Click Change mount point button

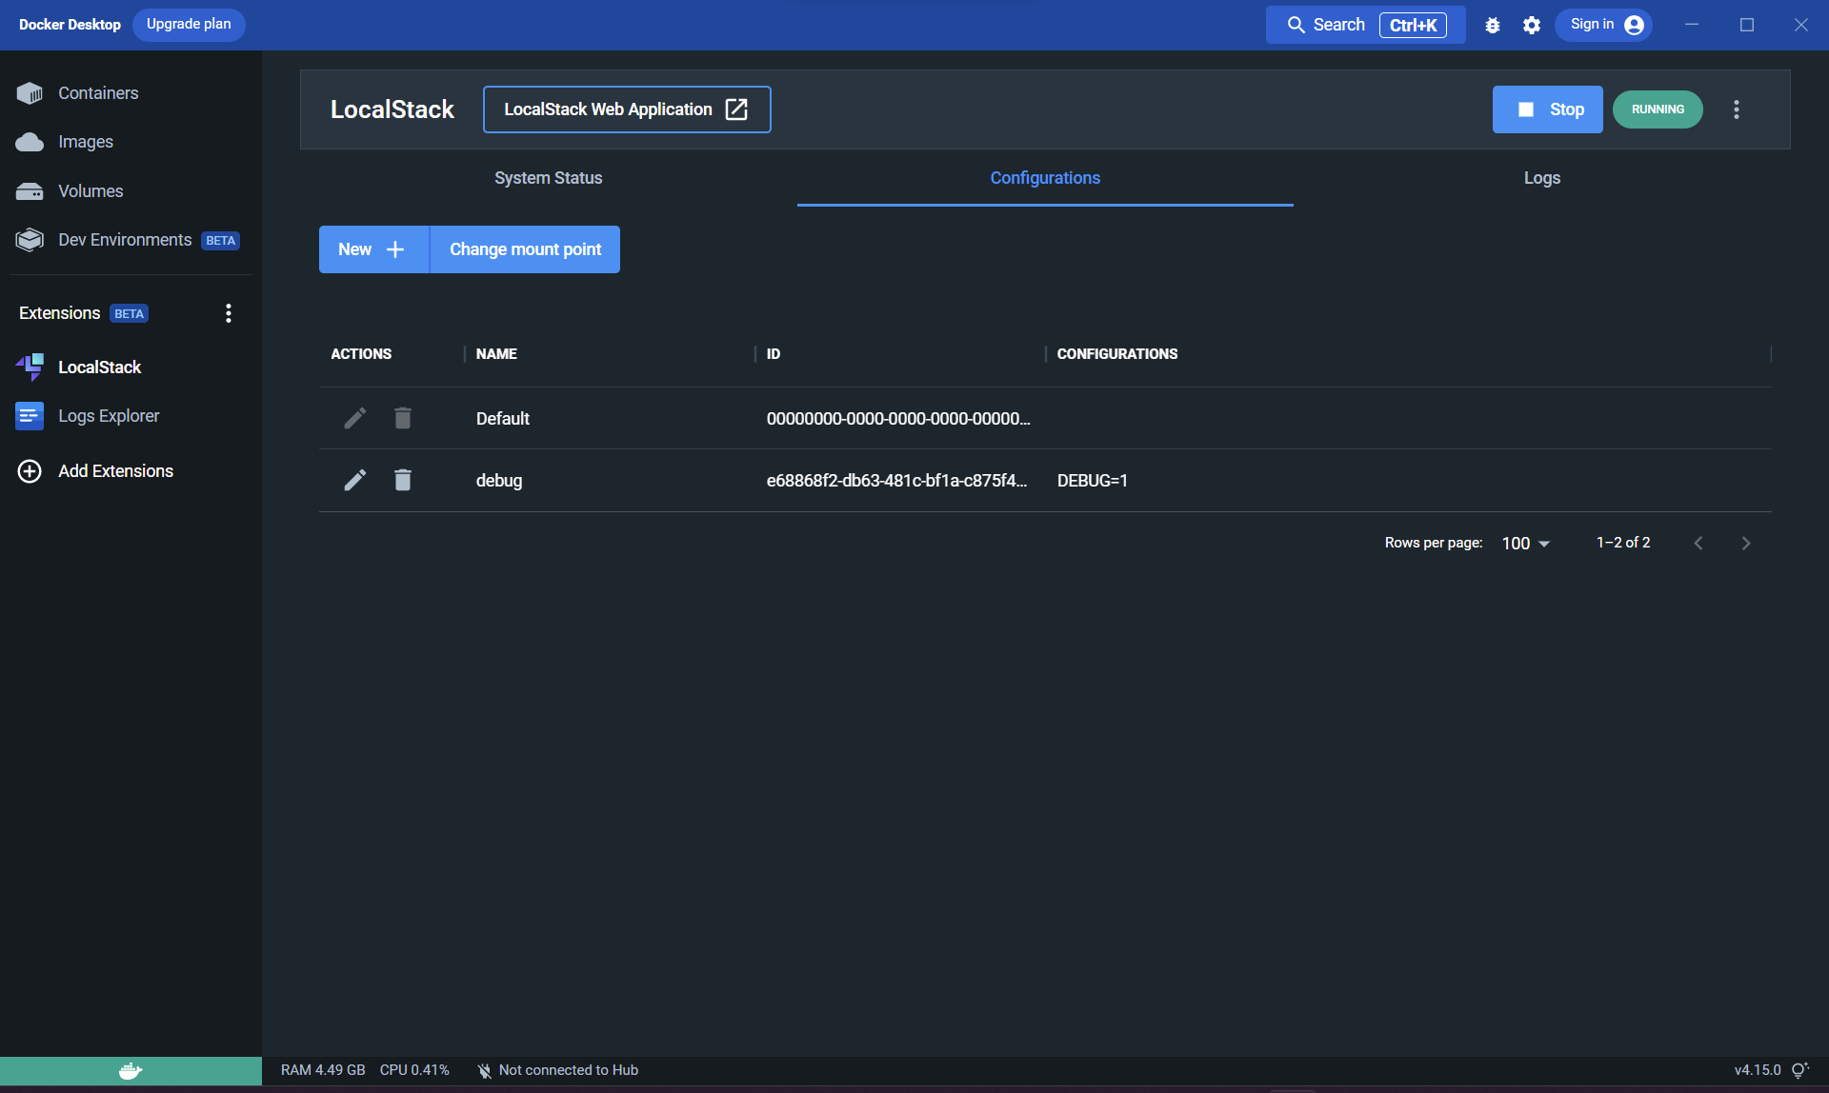pos(525,249)
